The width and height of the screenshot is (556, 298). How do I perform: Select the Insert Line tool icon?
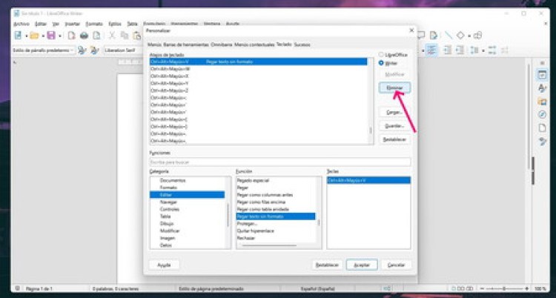[x=449, y=35]
